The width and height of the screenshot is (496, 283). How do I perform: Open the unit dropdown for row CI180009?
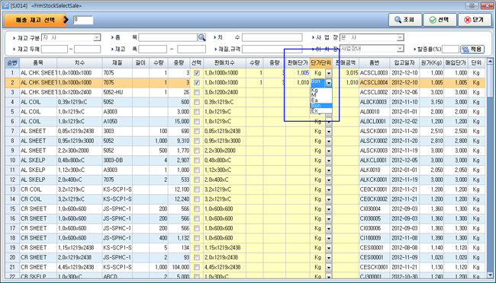(329, 238)
